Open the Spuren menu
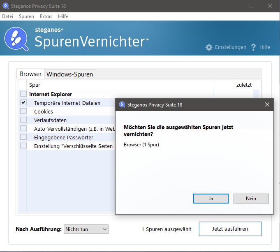The width and height of the screenshot is (280, 252). 26,16
